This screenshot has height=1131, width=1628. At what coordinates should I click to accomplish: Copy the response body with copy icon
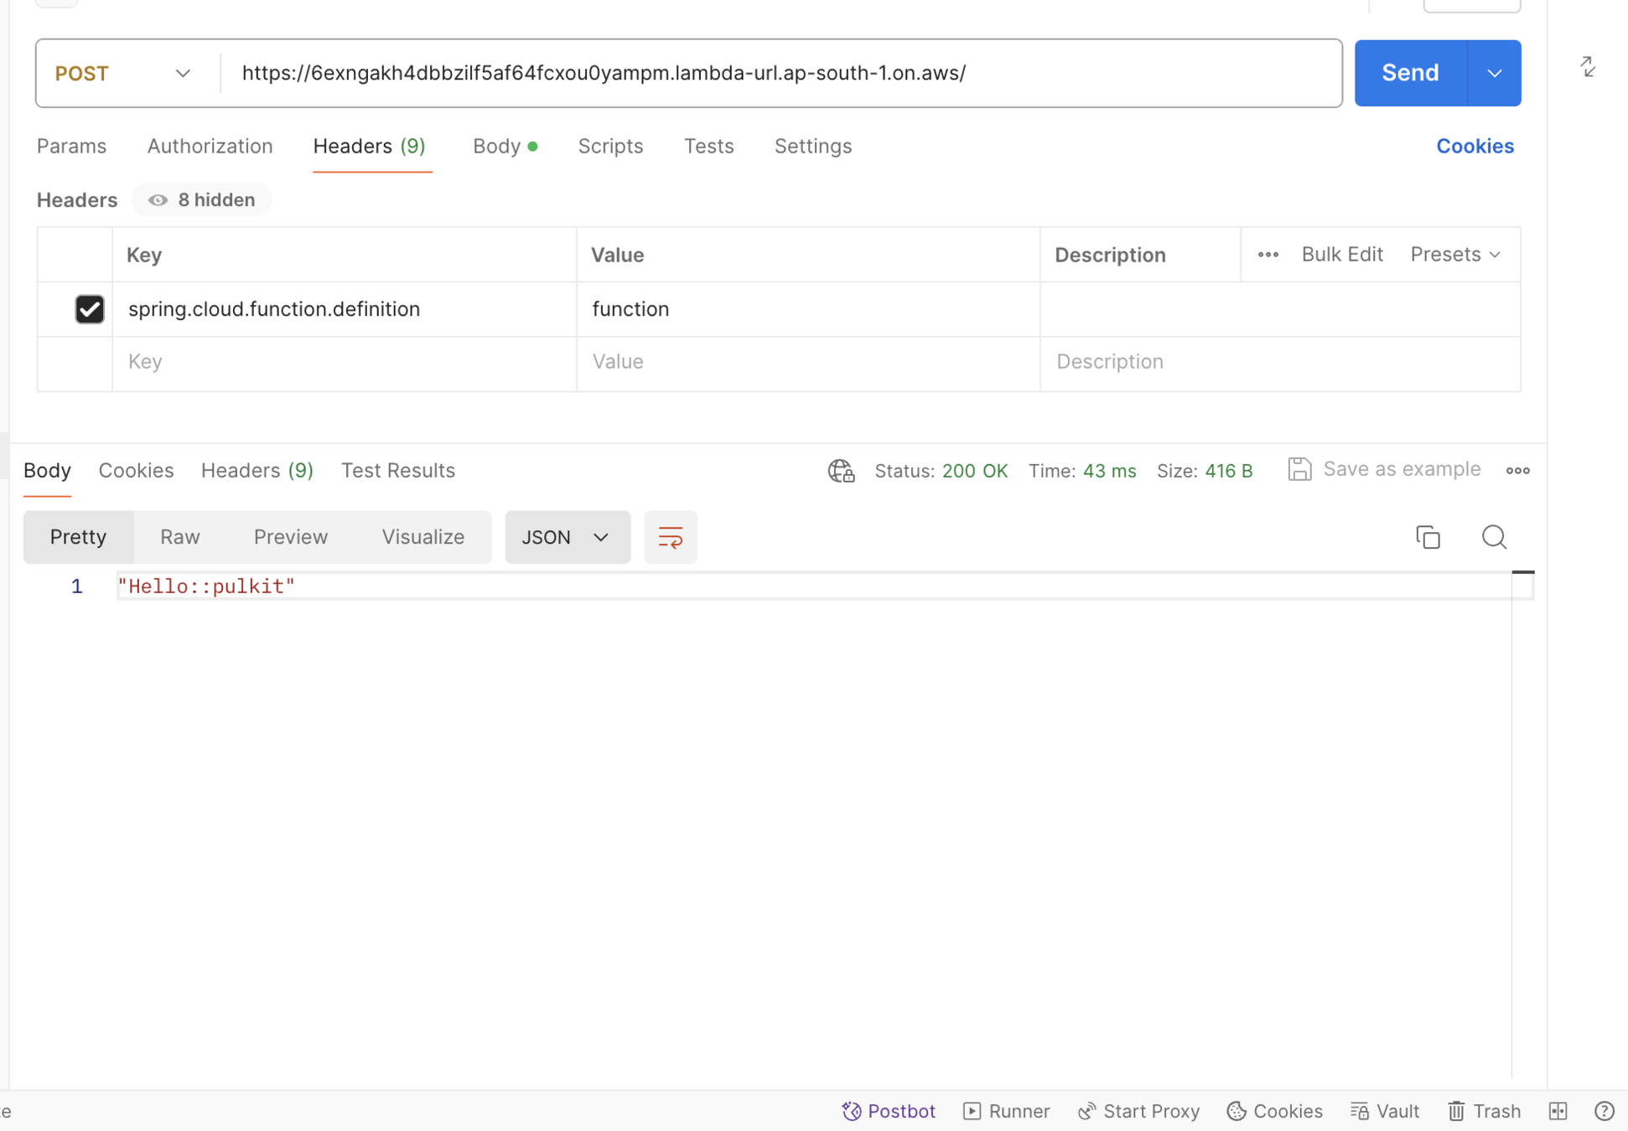pos(1428,537)
